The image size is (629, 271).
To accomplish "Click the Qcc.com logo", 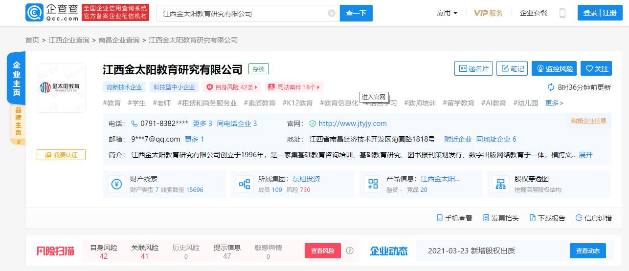I will 52,13.
